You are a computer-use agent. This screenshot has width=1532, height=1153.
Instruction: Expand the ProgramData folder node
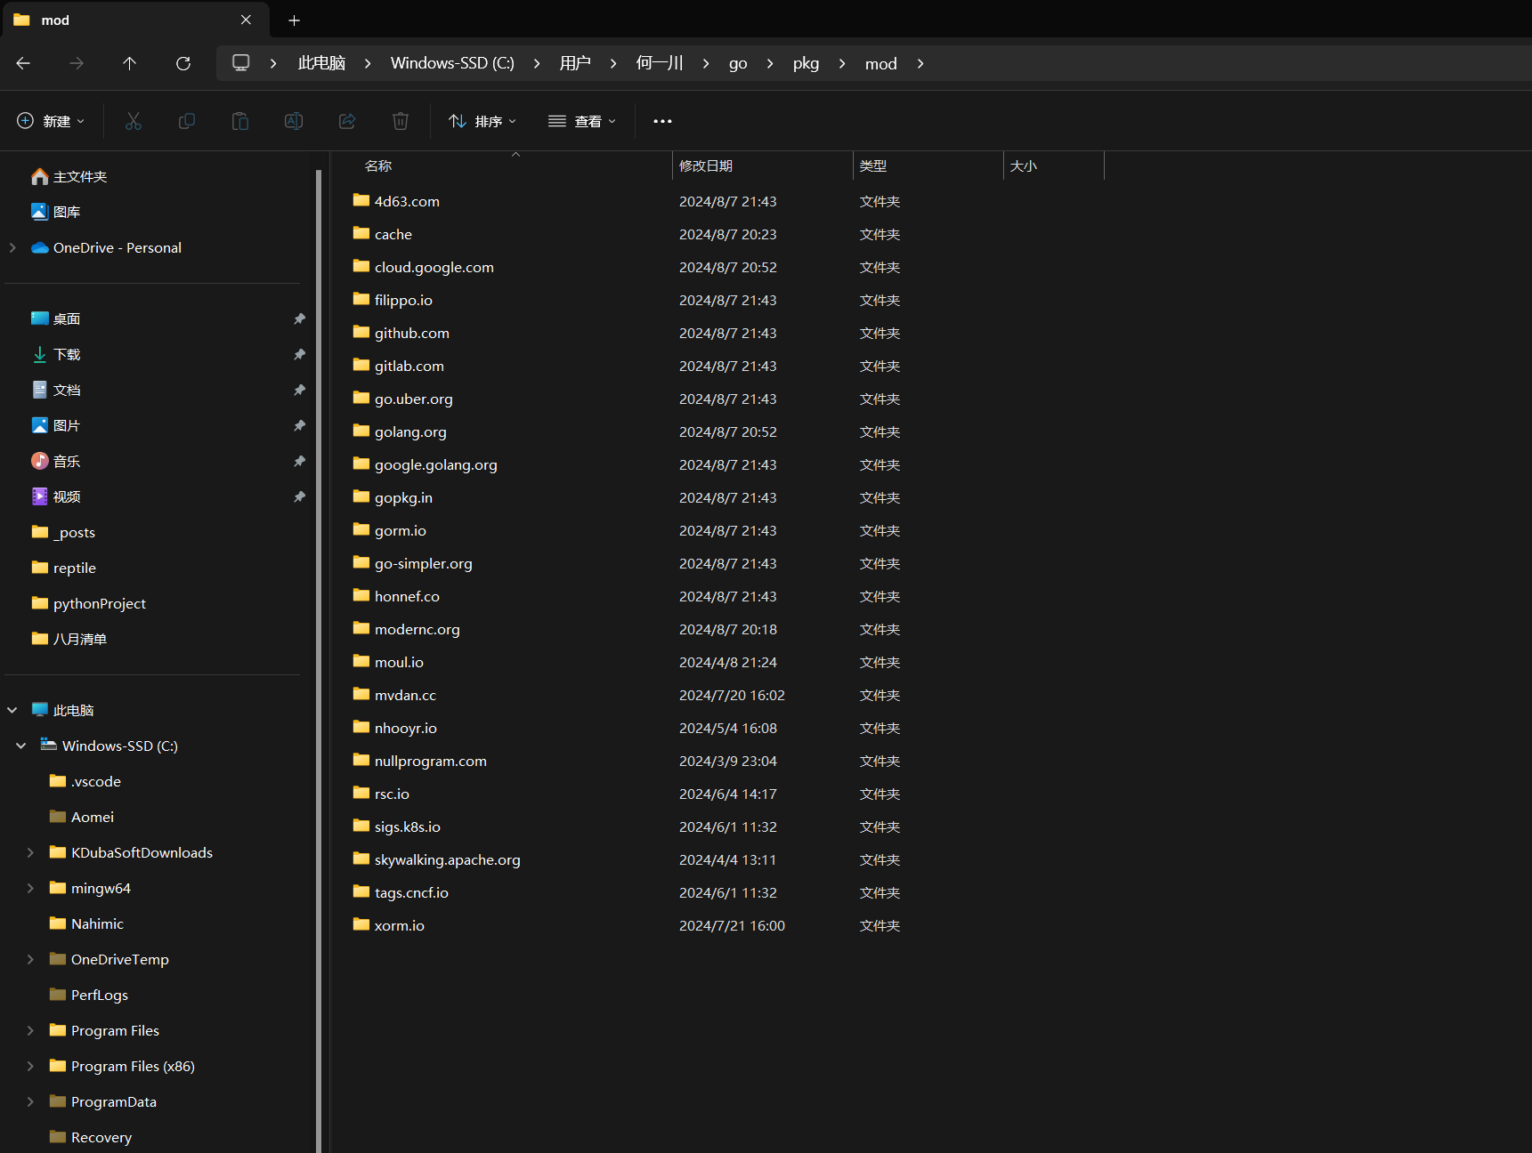click(30, 1101)
